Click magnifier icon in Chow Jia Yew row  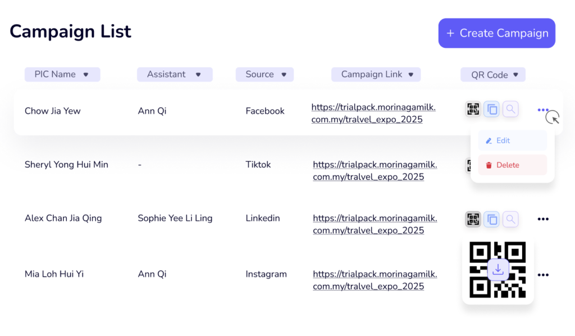tap(510, 110)
